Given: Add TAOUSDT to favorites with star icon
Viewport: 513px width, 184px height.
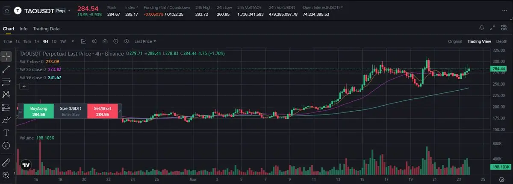Looking at the screenshot, I should click(7, 10).
